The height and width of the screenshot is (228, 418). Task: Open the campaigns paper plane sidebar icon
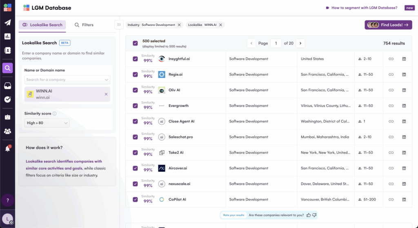7,22
